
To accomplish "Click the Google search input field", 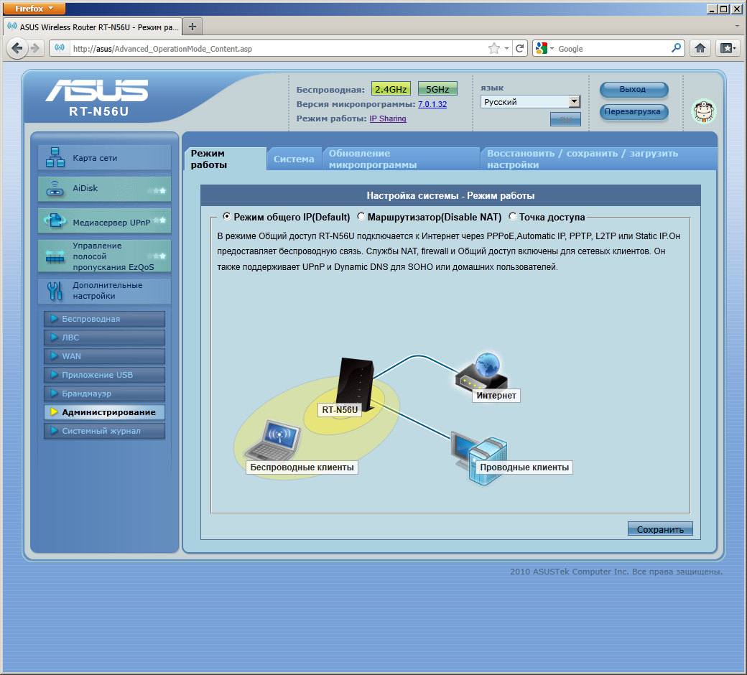I will pyautogui.click(x=613, y=49).
